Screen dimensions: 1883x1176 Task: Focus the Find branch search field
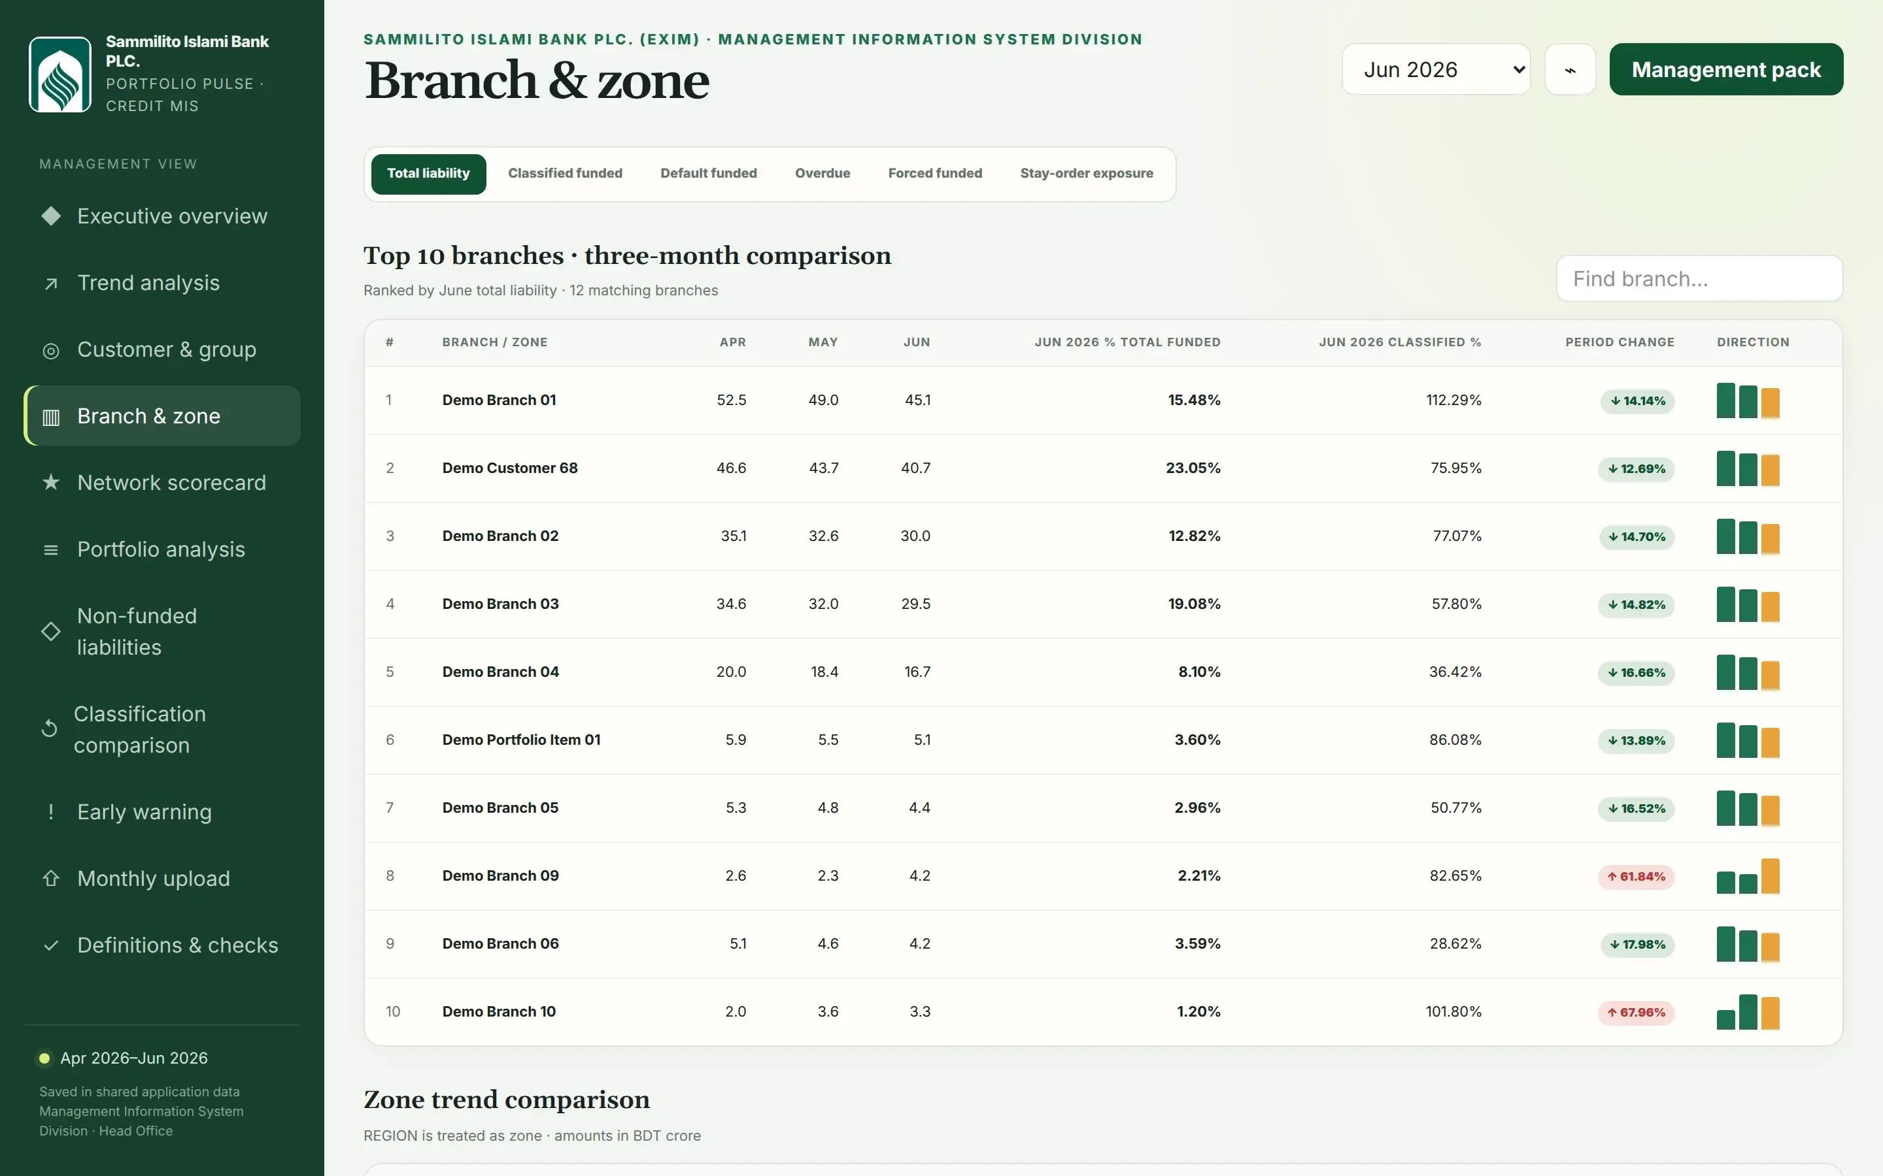pyautogui.click(x=1699, y=278)
